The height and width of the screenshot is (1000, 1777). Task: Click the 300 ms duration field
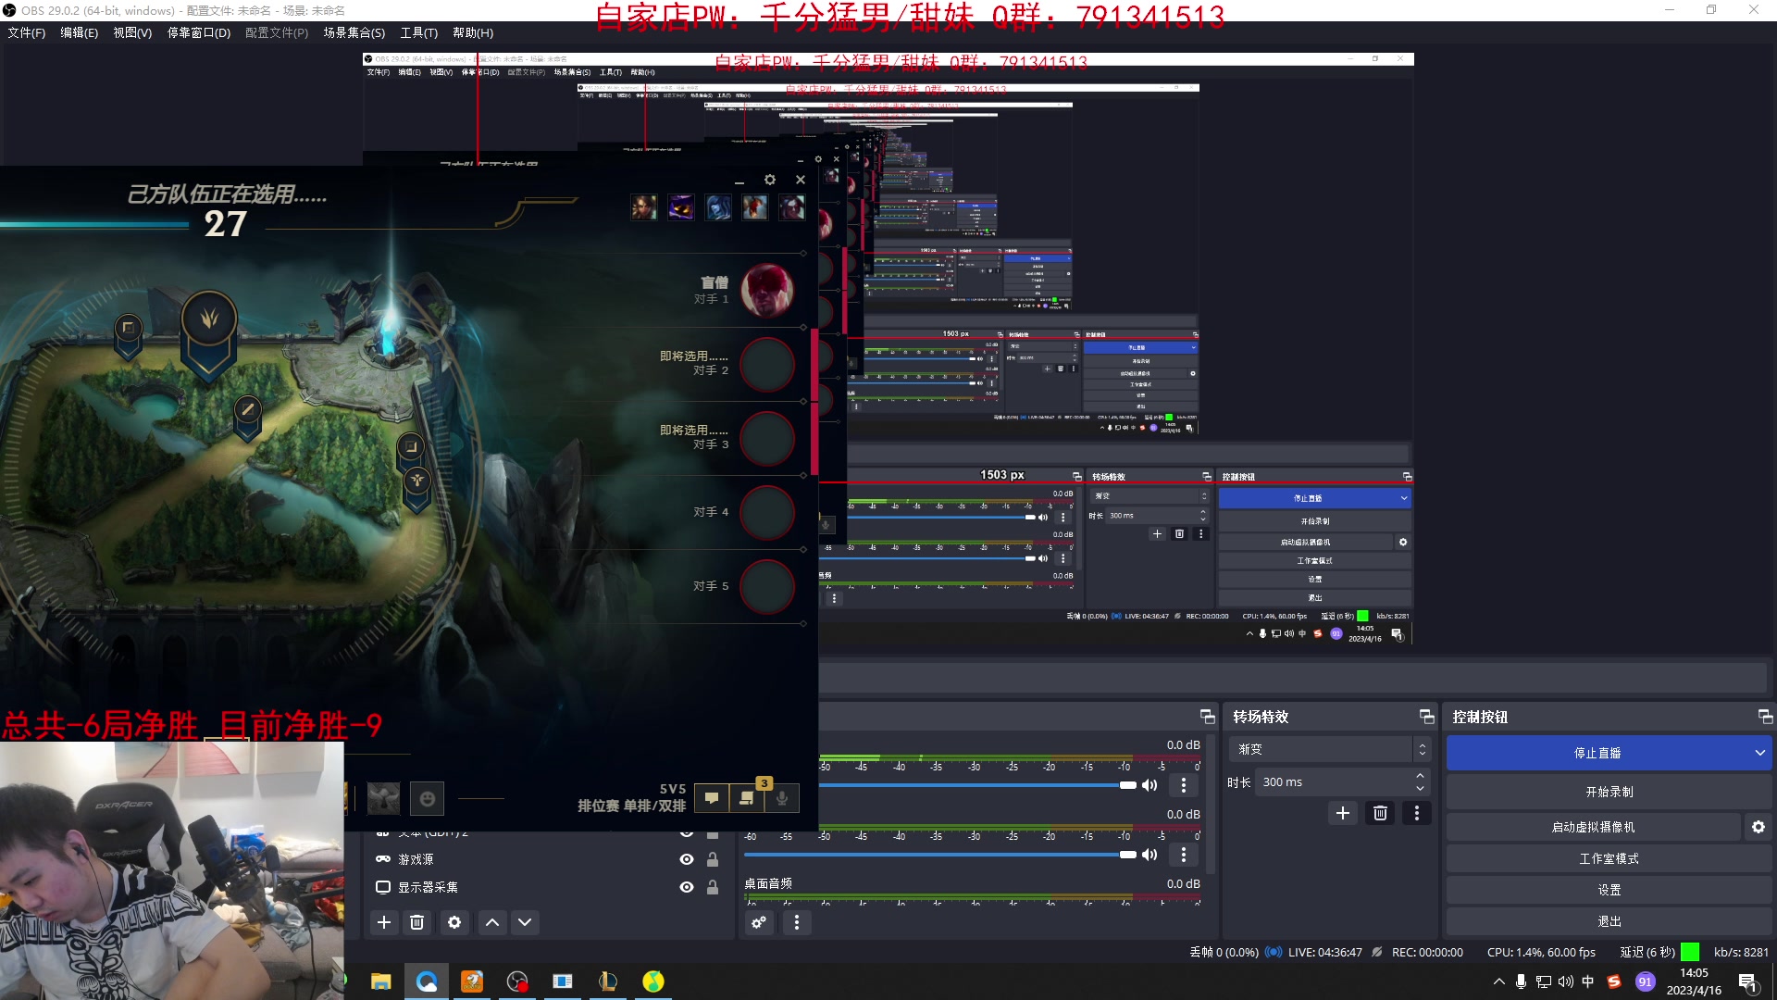pyautogui.click(x=1334, y=782)
